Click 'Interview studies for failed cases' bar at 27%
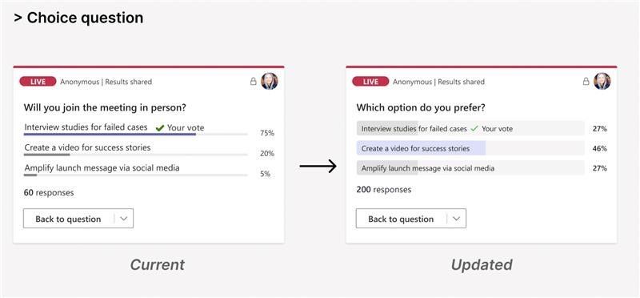The width and height of the screenshot is (640, 298). point(470,128)
